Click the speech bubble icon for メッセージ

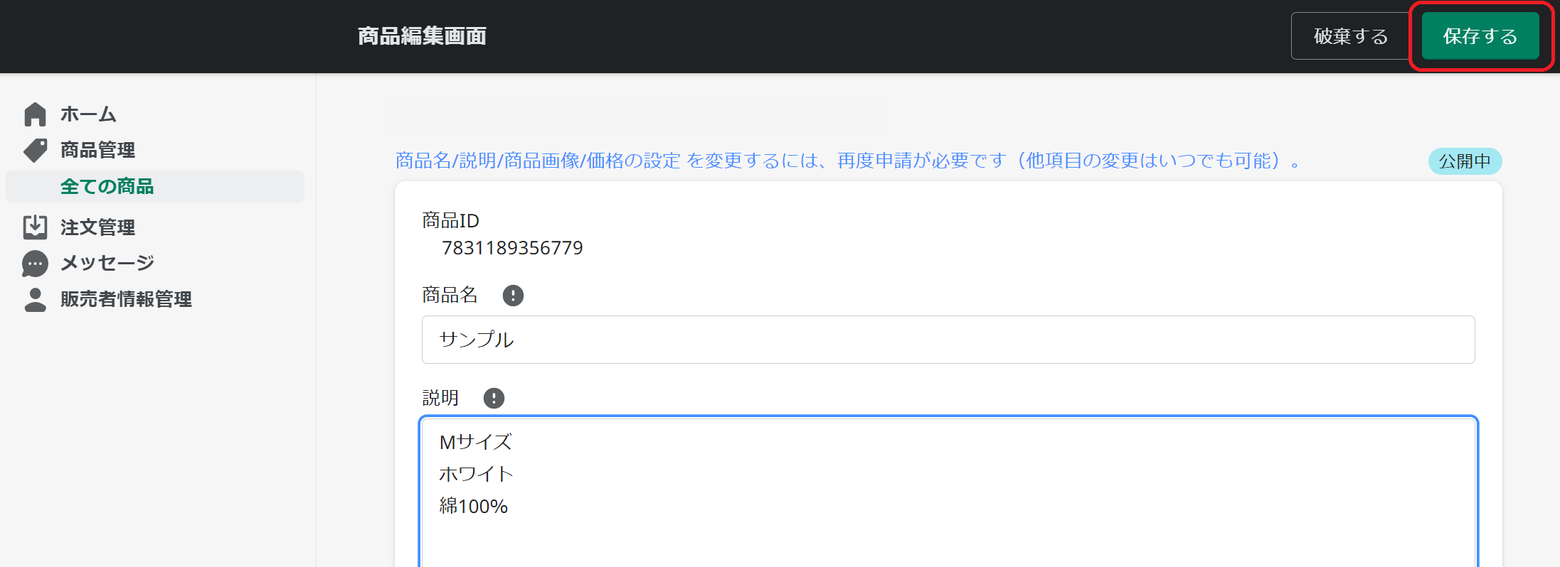click(x=35, y=264)
